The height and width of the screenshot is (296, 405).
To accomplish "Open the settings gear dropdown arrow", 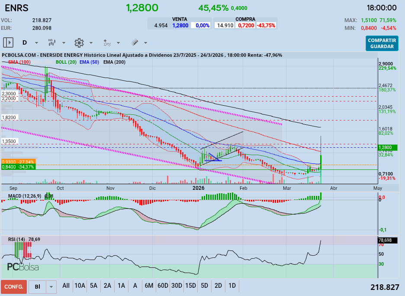I will pyautogui.click(x=90, y=42).
